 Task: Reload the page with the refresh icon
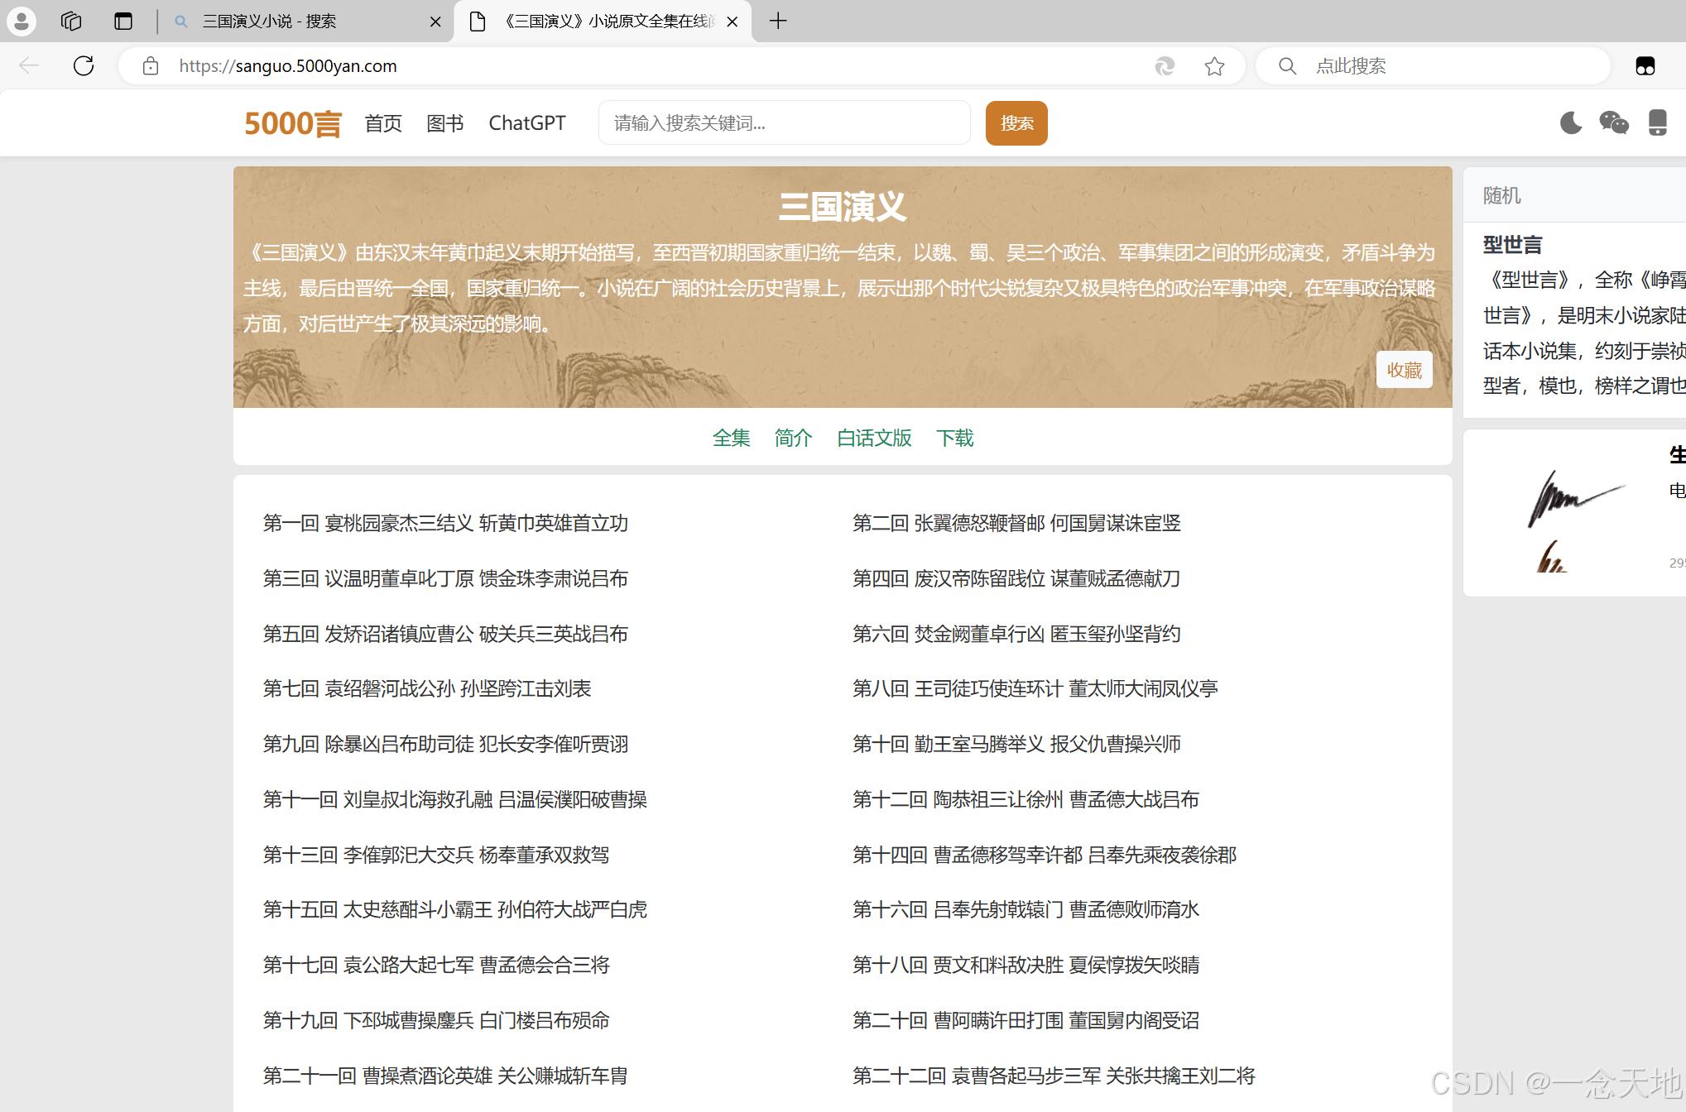(x=84, y=66)
